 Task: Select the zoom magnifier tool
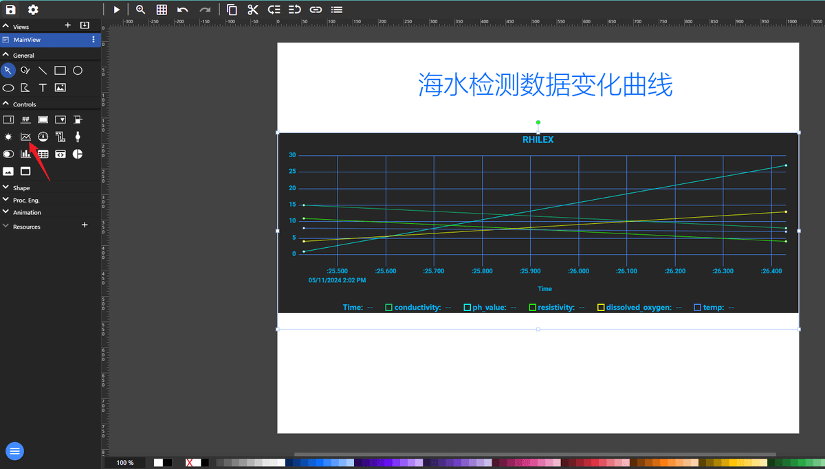[x=140, y=10]
